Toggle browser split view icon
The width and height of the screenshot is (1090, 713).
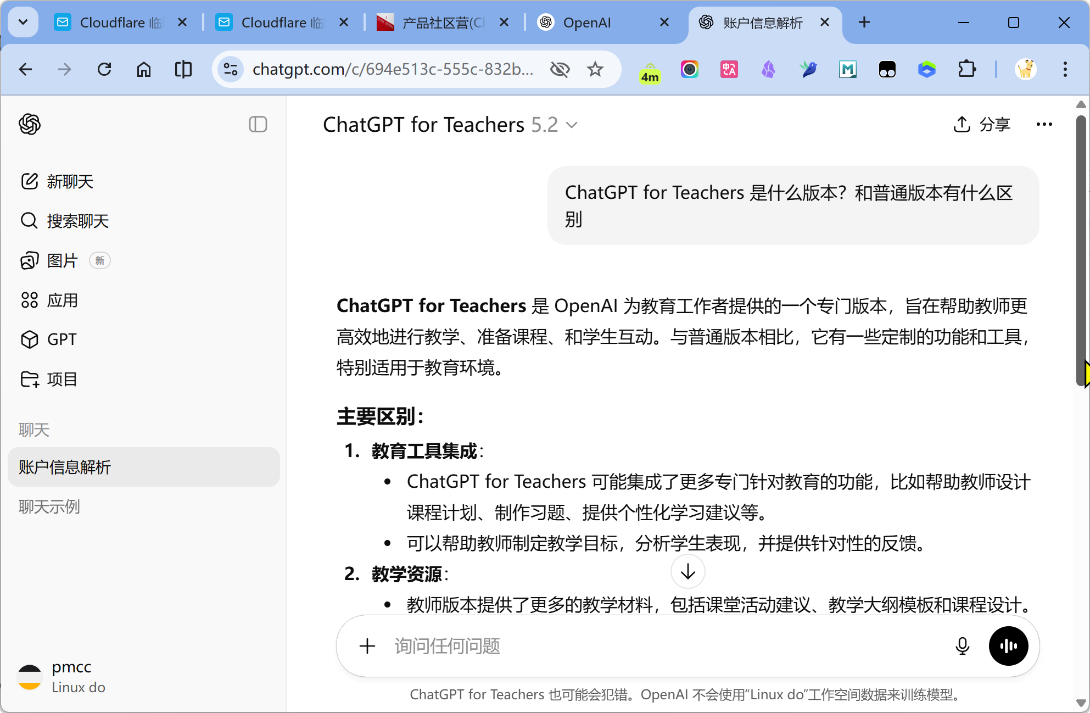[x=183, y=69]
